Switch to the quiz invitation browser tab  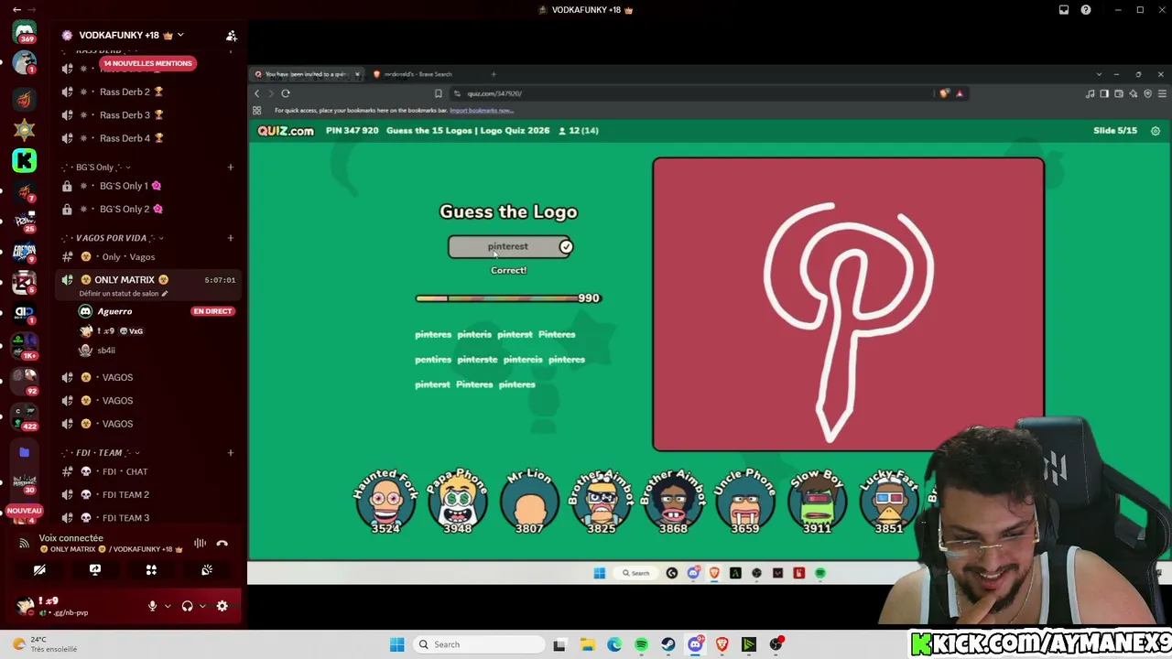pyautogui.click(x=307, y=74)
